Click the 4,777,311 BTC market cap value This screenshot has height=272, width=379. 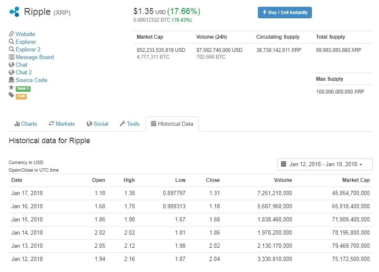point(153,57)
